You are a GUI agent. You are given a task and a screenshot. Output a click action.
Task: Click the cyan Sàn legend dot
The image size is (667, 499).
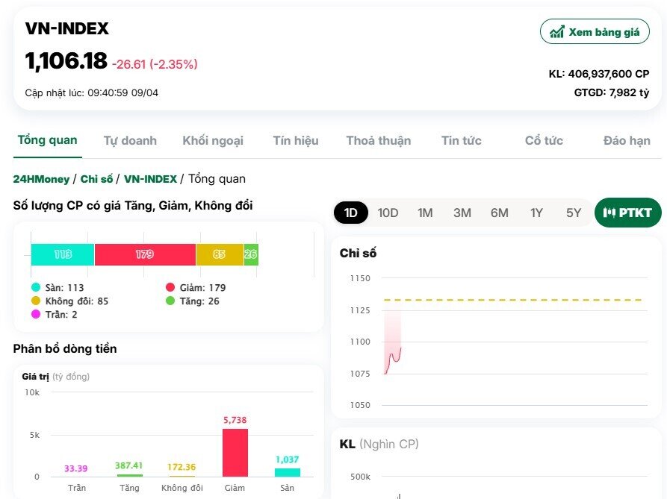click(36, 288)
